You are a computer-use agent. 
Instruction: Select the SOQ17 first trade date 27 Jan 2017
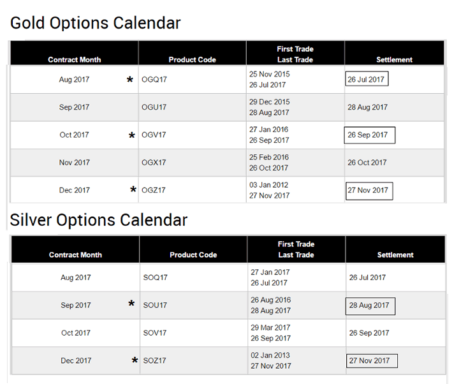coord(270,272)
